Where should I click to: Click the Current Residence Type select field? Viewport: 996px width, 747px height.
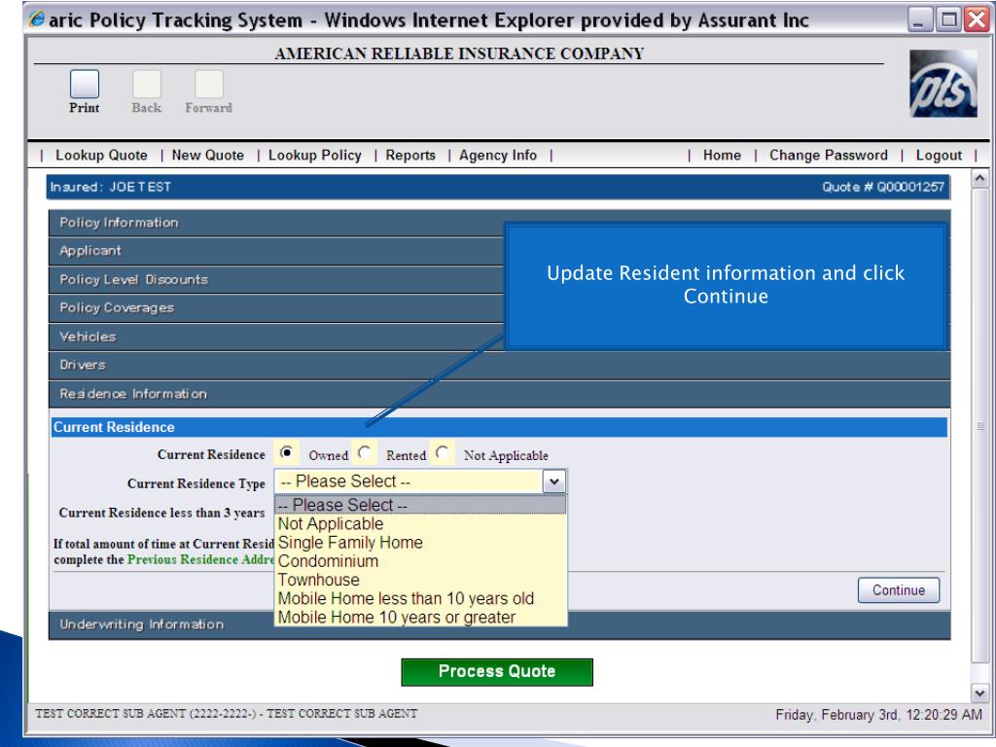(x=420, y=481)
